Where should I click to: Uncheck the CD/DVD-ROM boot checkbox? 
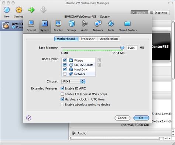[x=65, y=65]
